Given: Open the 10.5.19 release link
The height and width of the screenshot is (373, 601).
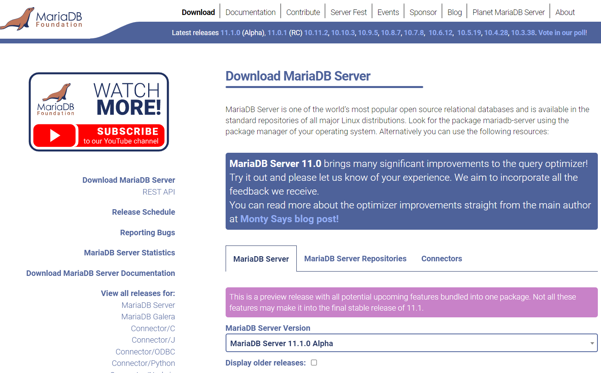Looking at the screenshot, I should pyautogui.click(x=469, y=33).
